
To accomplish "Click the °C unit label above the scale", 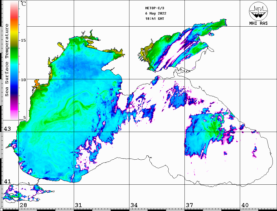I will pyautogui.click(x=24, y=4).
